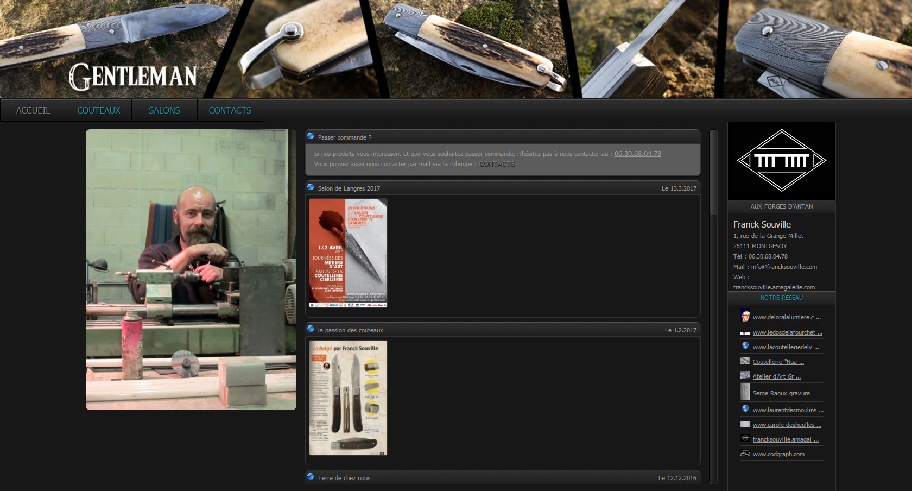Click the Tel : 06.30.68.04.78 line
This screenshot has width=912, height=491.
(x=760, y=256)
